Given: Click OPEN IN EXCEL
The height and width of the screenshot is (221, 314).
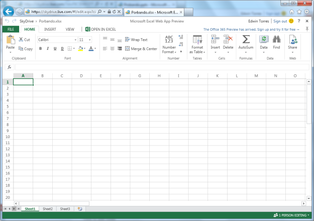Looking at the screenshot, I should coord(100,29).
